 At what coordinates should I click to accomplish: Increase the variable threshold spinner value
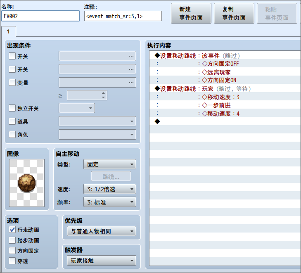pos(103,93)
